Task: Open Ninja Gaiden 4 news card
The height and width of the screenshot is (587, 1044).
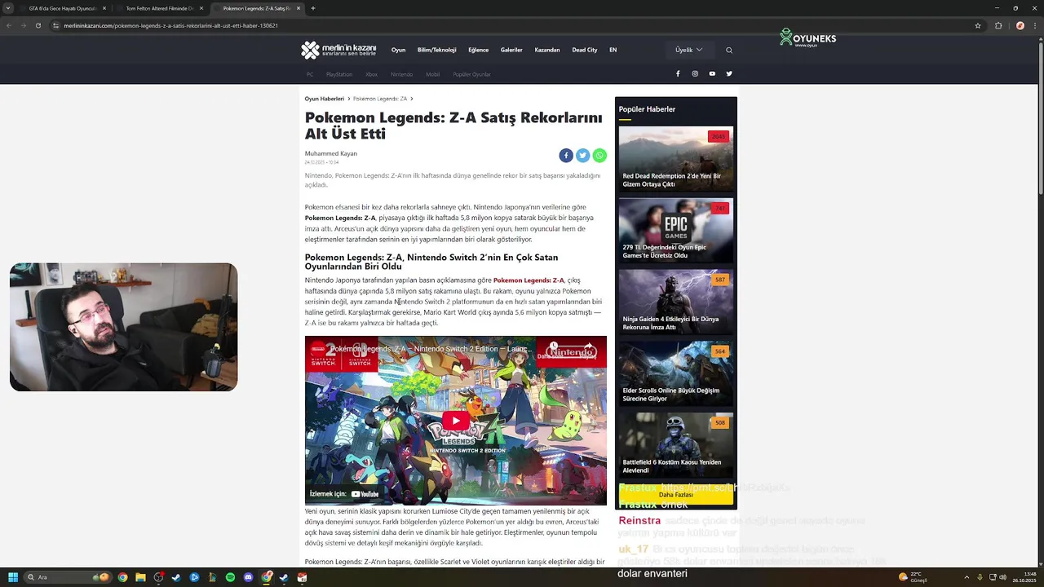Action: pos(676,302)
